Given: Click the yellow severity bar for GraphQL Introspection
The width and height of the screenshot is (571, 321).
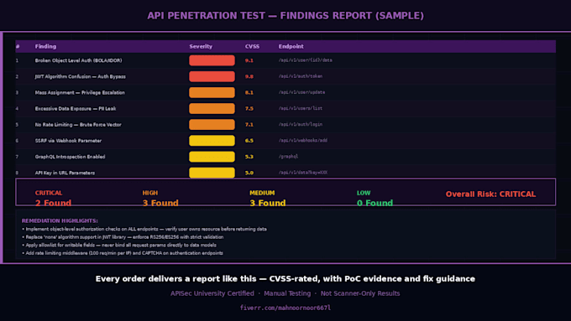Looking at the screenshot, I should (212, 157).
